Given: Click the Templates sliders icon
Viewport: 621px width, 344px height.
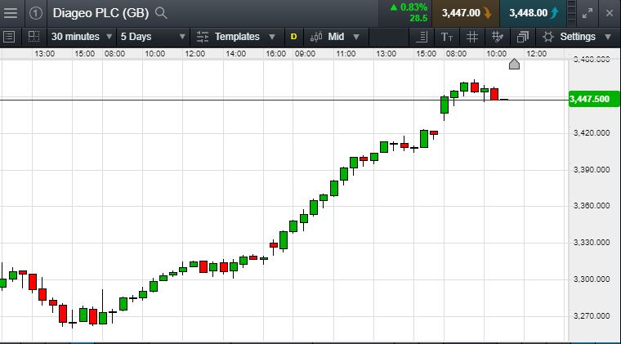Looking at the screenshot, I should pos(203,37).
